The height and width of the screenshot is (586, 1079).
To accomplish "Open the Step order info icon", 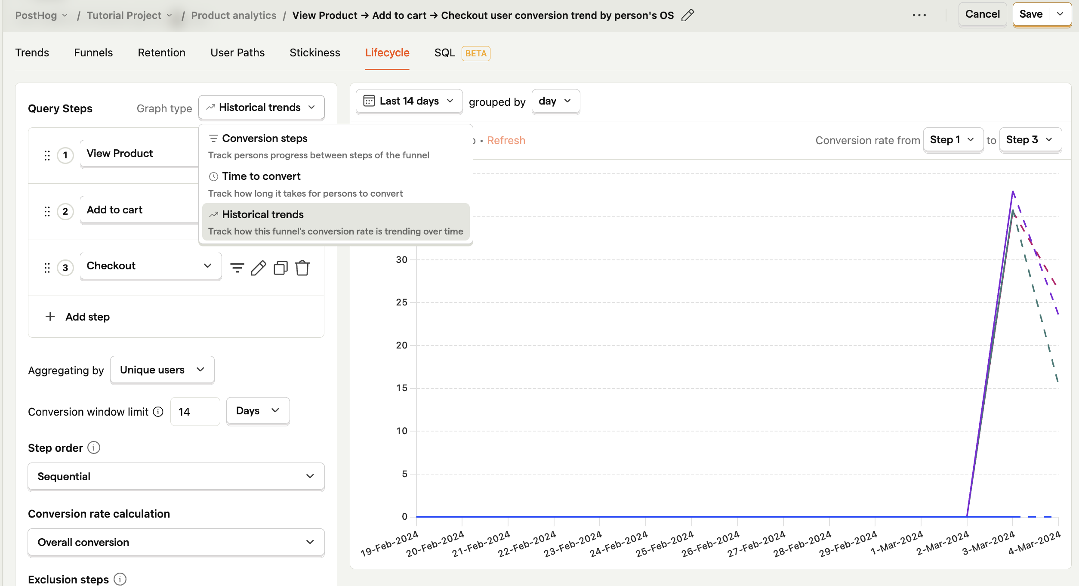I will coord(94,447).
